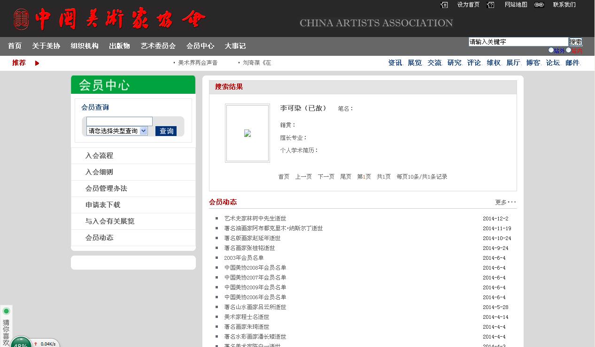This screenshot has height=347, width=595.
Task: Open the 艺术史家林树中先生逝世 news link
Action: [x=255, y=219]
